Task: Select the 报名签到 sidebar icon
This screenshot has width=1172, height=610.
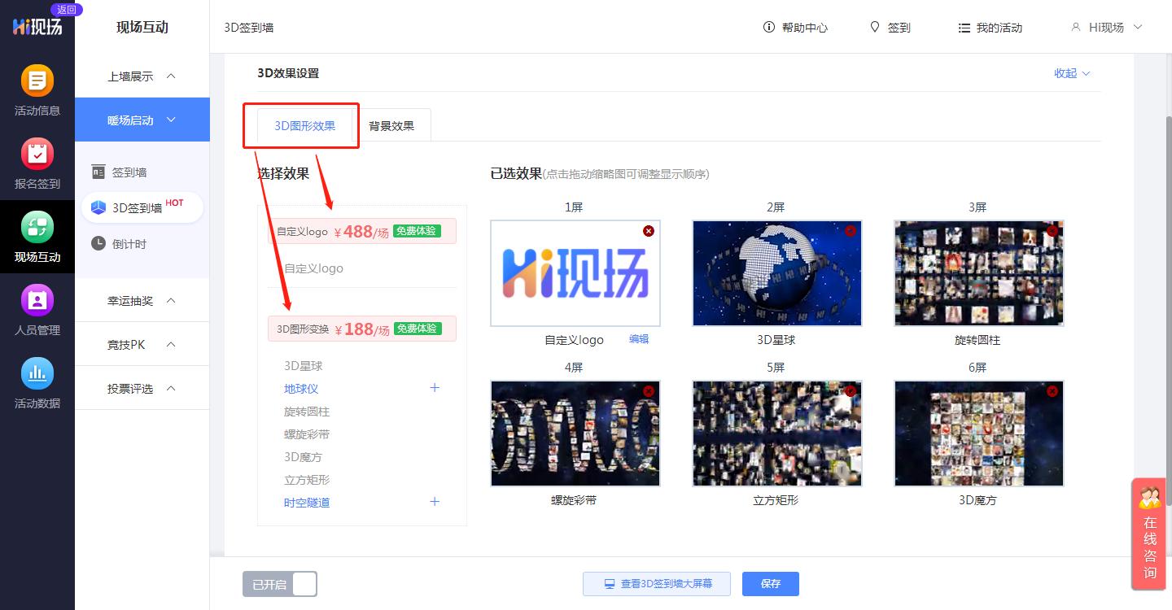Action: [37, 163]
